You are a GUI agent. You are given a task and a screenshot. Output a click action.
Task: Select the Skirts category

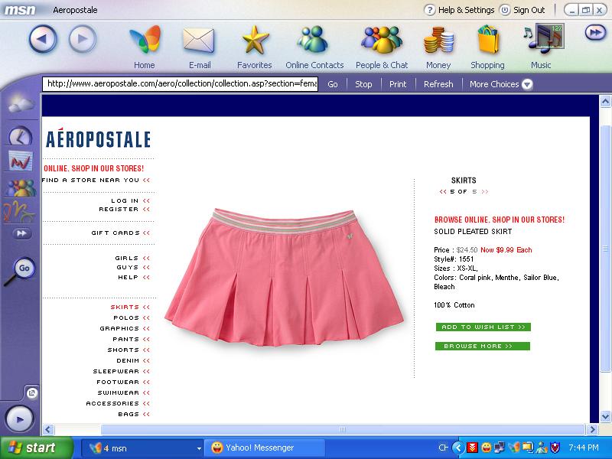click(x=130, y=308)
